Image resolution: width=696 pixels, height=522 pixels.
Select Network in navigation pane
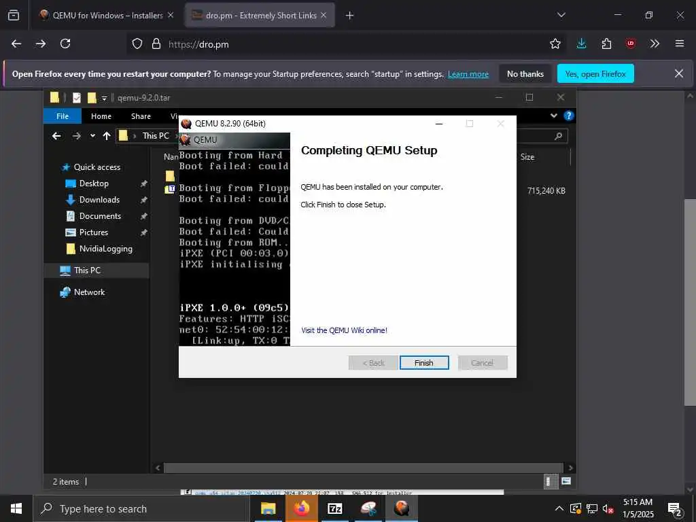pos(89,292)
